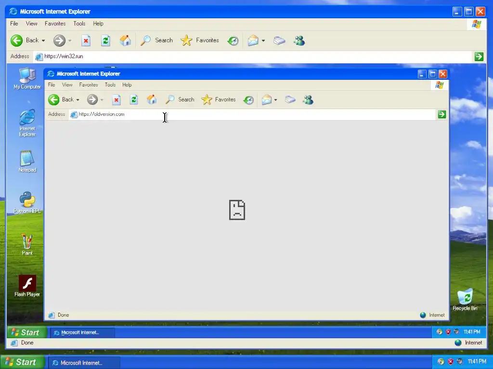
Task: Click the outer bottom taskbar Start button
Action: (23, 362)
